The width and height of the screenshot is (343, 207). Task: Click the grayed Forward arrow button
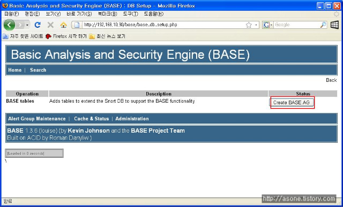20,25
